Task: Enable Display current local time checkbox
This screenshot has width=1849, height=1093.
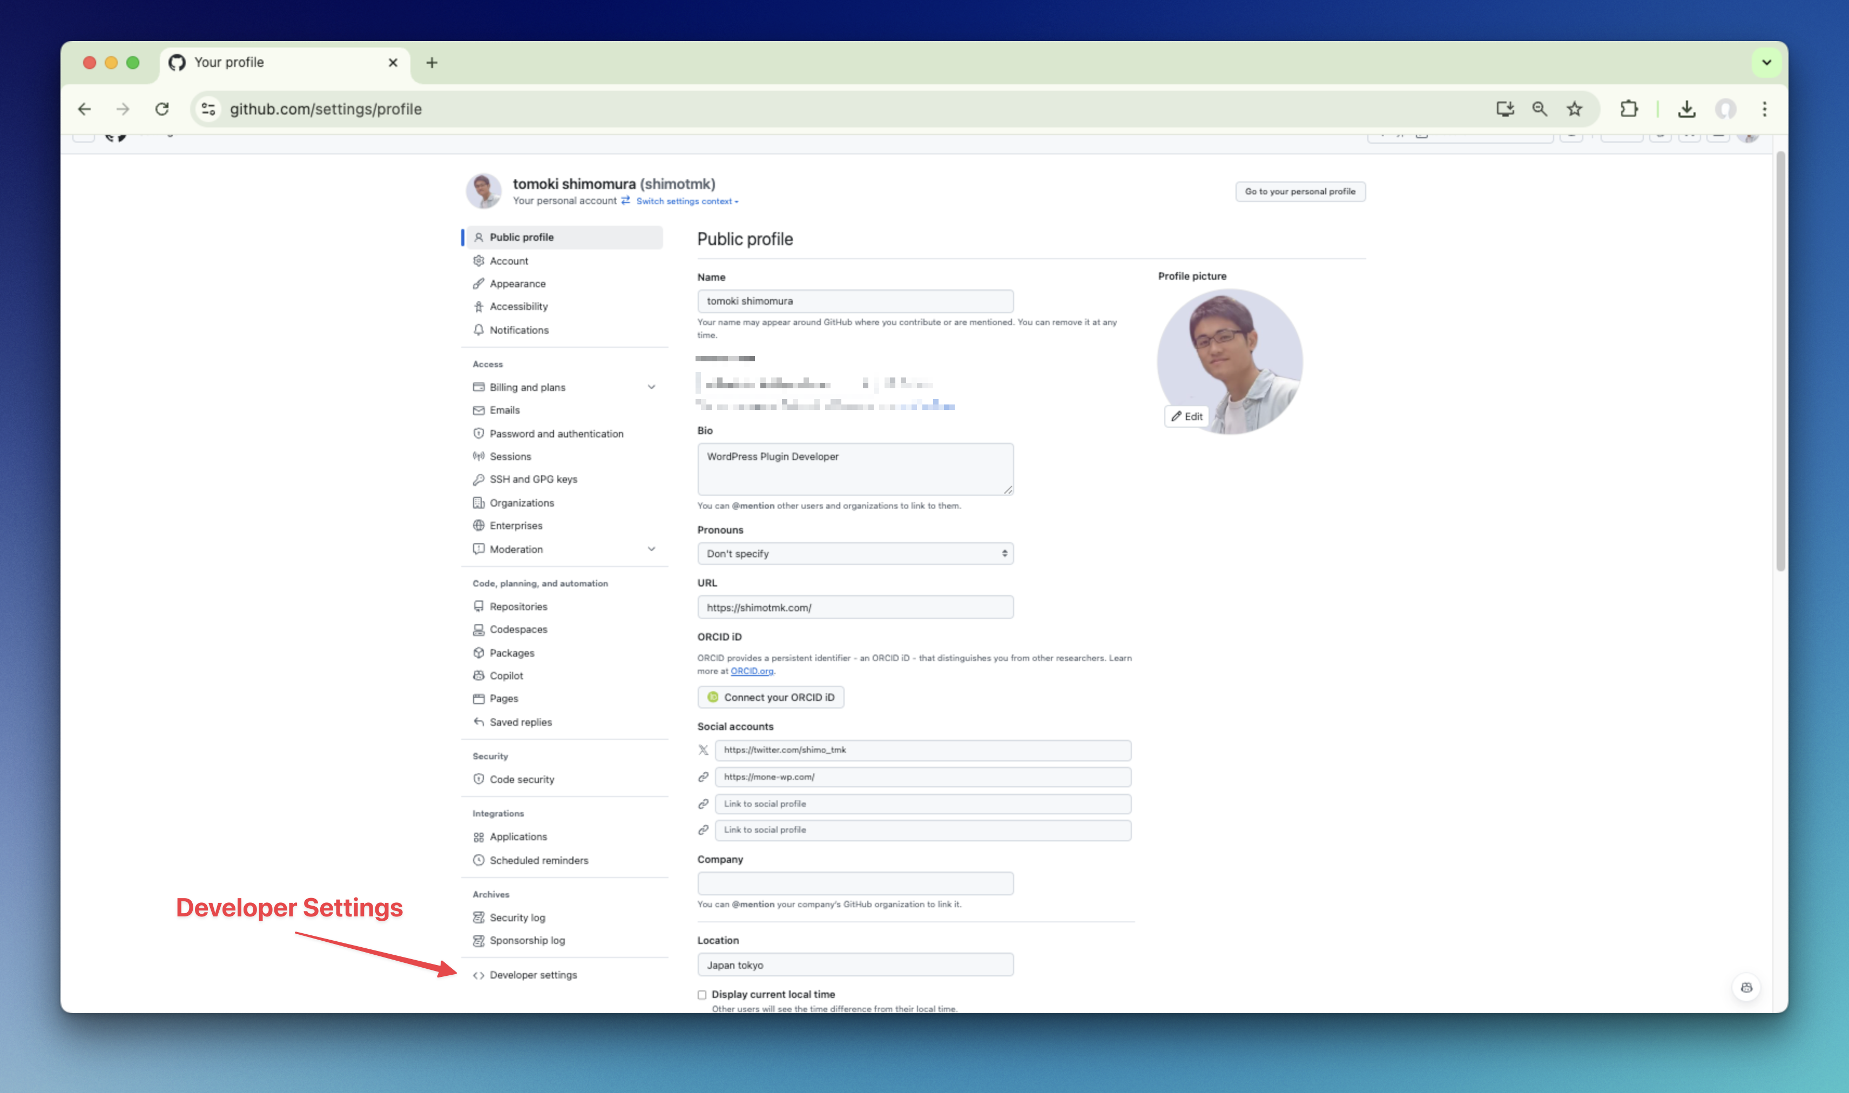Action: pyautogui.click(x=702, y=995)
